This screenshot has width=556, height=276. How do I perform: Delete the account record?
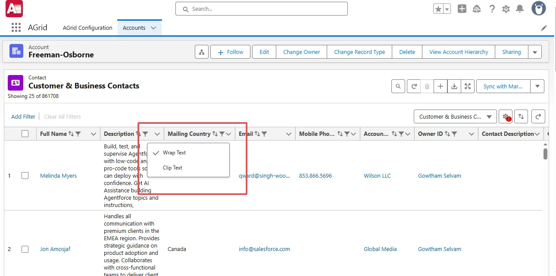[407, 52]
